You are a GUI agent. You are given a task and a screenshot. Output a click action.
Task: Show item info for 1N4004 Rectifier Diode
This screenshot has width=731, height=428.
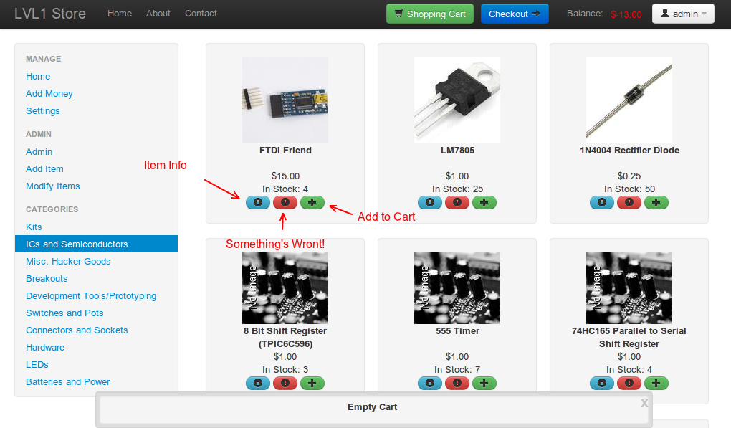click(601, 203)
